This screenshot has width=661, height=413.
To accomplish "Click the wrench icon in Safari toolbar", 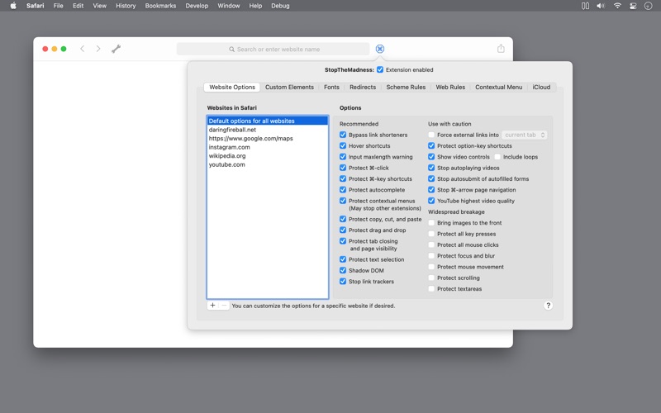I will 116,49.
